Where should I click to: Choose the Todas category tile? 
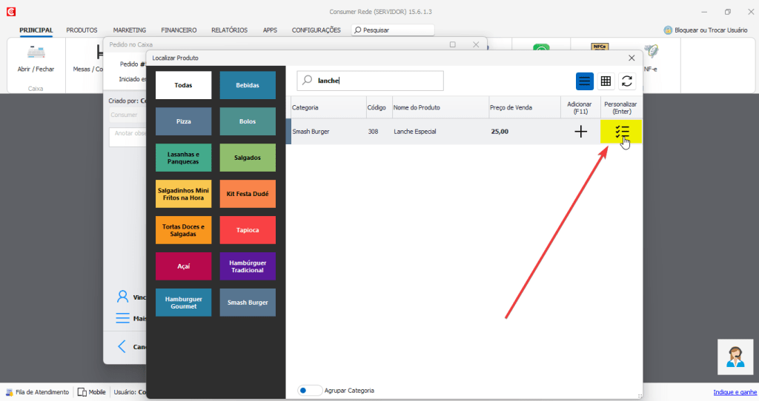click(x=183, y=85)
